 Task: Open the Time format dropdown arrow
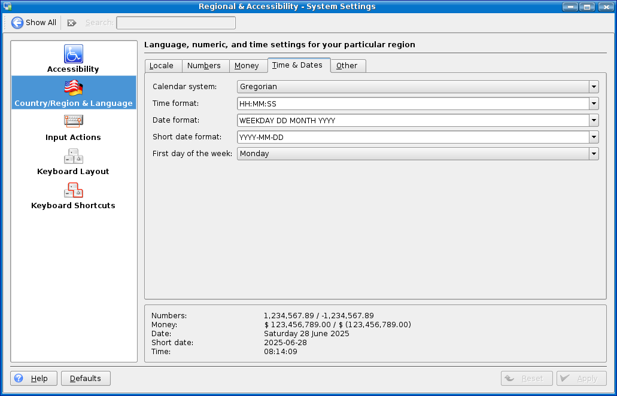[594, 103]
